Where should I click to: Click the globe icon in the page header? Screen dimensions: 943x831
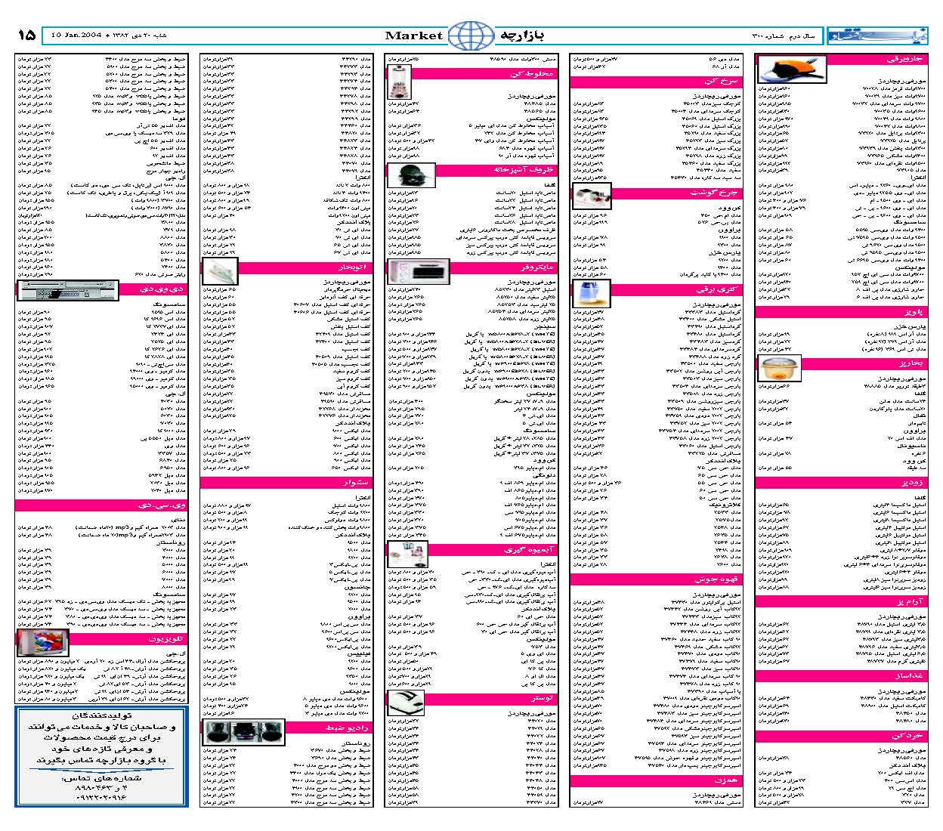coord(471,36)
